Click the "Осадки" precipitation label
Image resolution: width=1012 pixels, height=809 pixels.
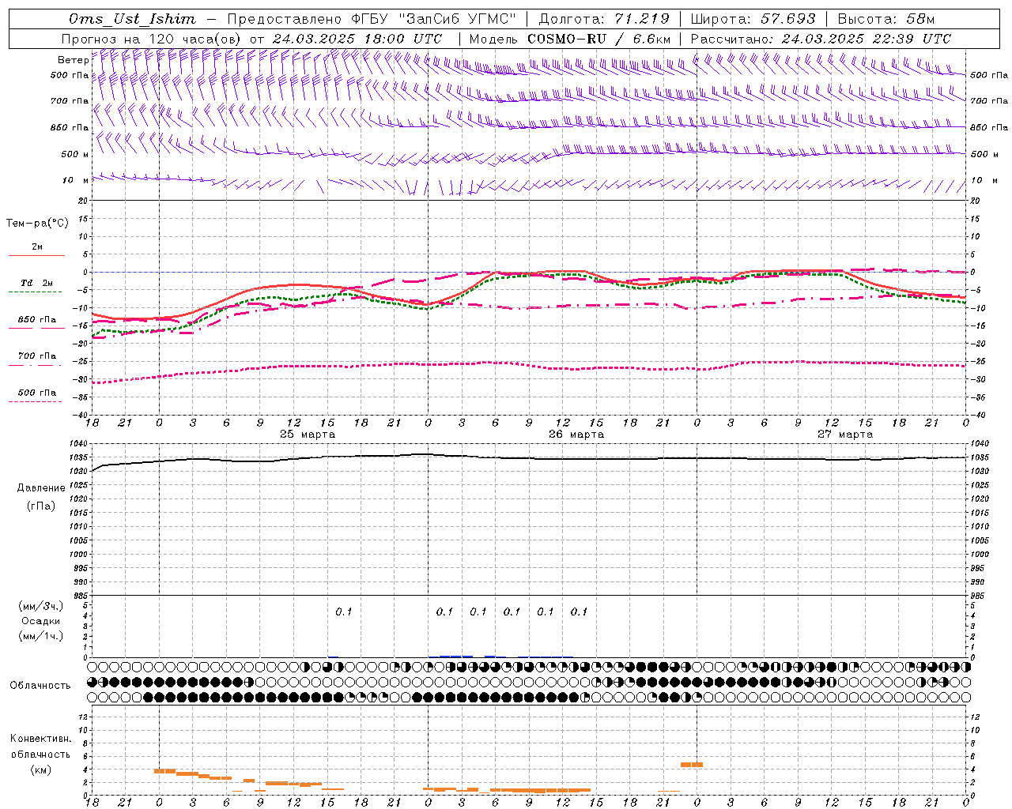41,621
